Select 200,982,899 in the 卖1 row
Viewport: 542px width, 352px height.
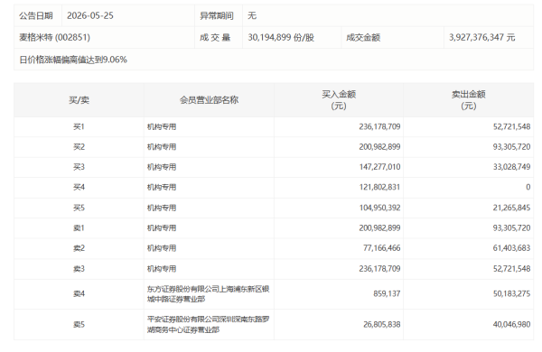click(379, 228)
